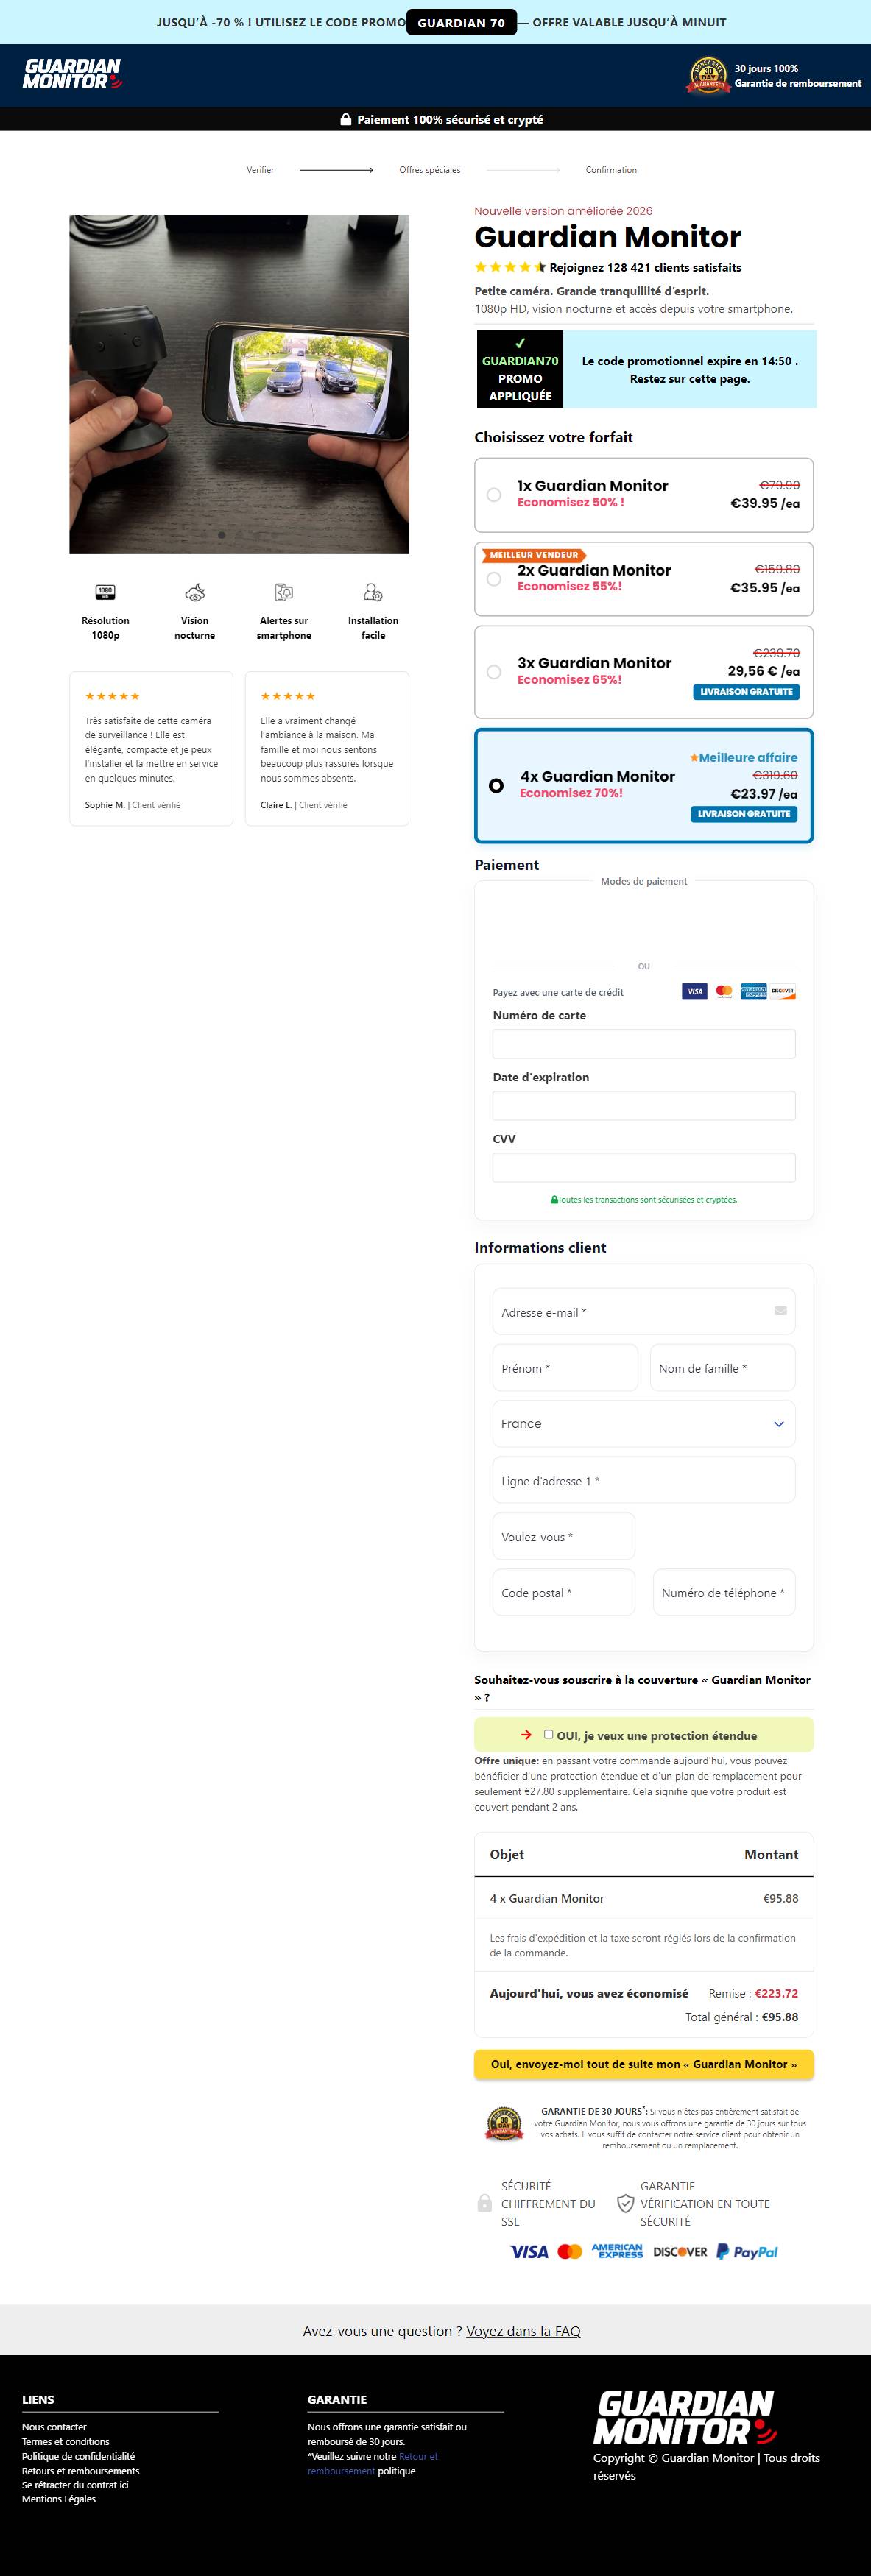This screenshot has height=2576, width=871.
Task: Select the 2x Guardian Monitor best-seller package
Action: [x=644, y=579]
